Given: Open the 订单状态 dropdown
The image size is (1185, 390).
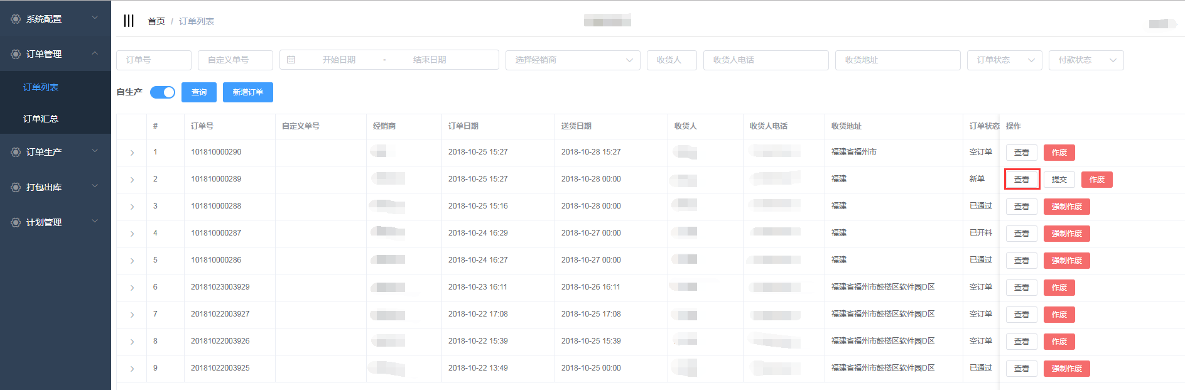Looking at the screenshot, I should pyautogui.click(x=1004, y=60).
